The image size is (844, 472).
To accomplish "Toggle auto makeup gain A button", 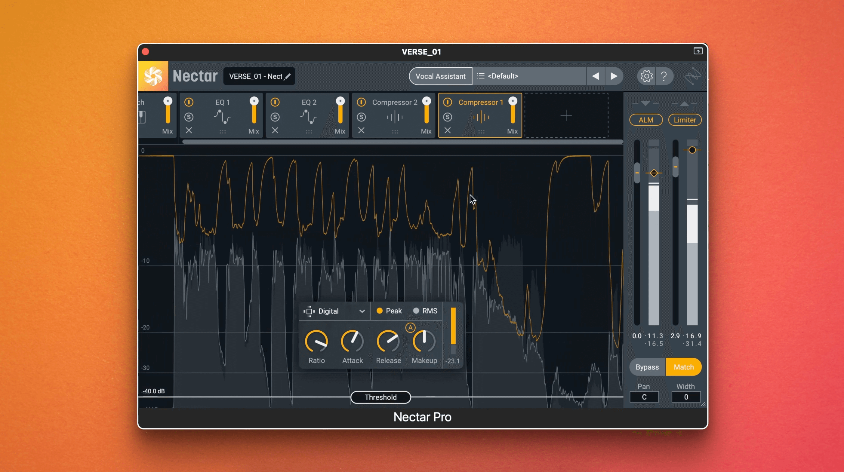I will pos(410,328).
